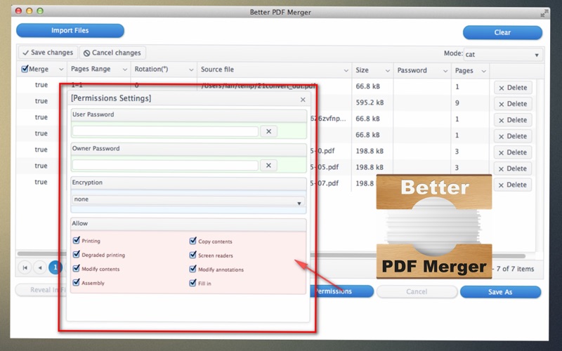This screenshot has height=351, width=562.
Task: Open the Rotation column dropdown arrow
Action: (x=191, y=69)
